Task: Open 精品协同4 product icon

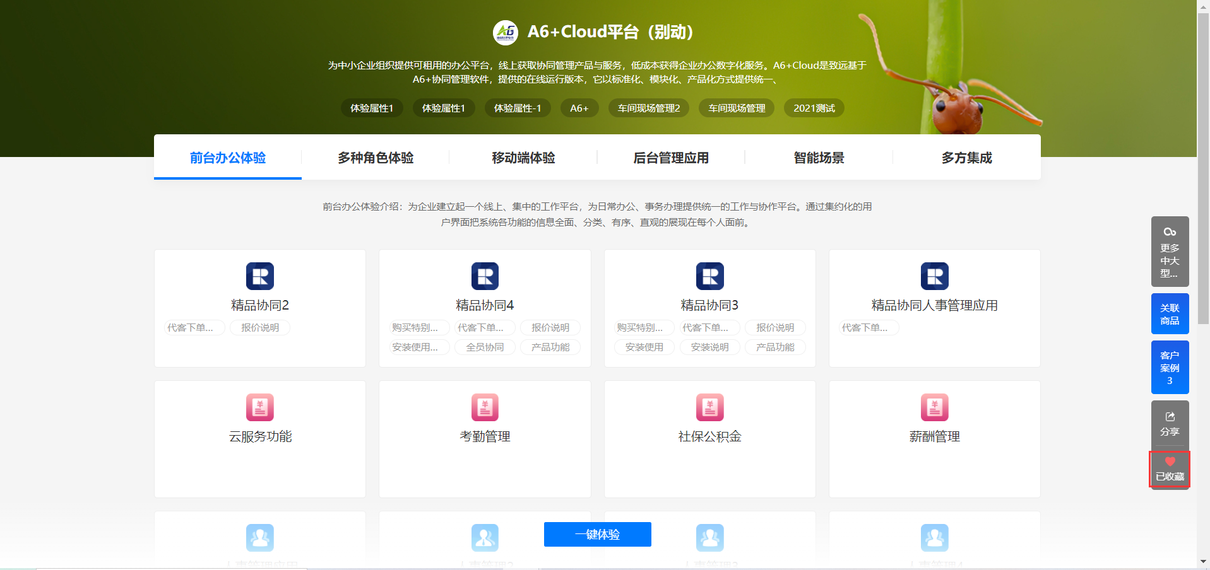Action: coord(485,276)
